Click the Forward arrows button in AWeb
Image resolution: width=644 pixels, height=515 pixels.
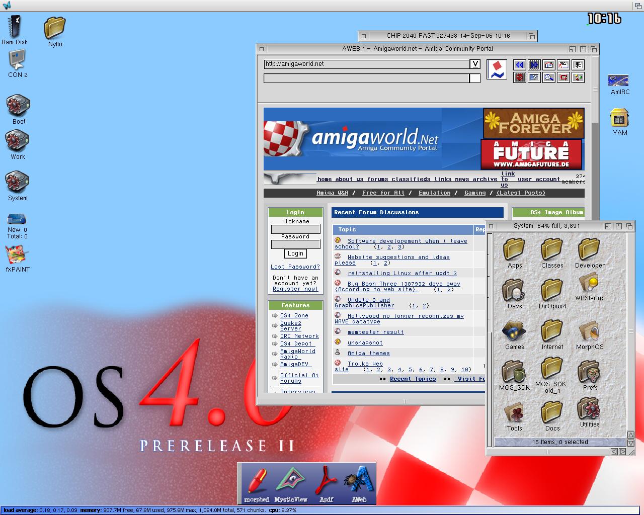[534, 65]
